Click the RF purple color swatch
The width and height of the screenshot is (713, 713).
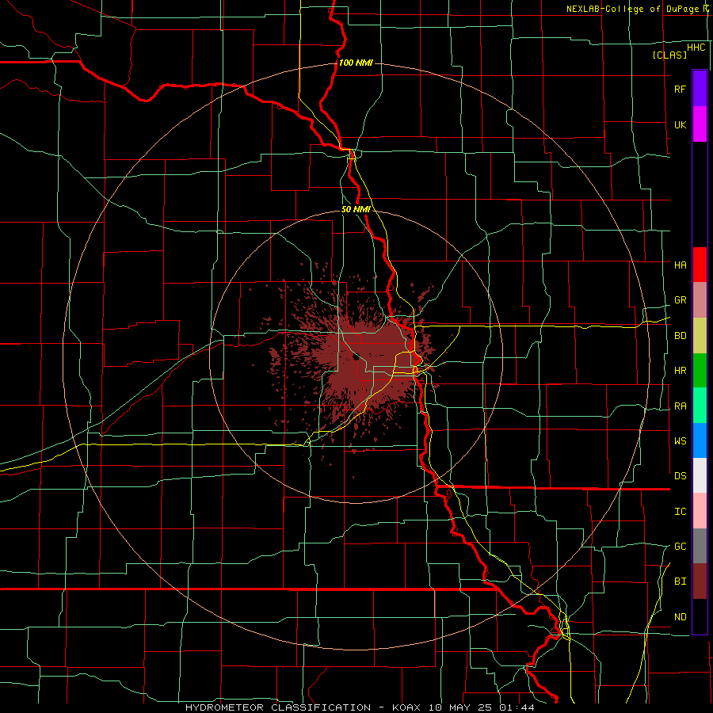click(700, 89)
